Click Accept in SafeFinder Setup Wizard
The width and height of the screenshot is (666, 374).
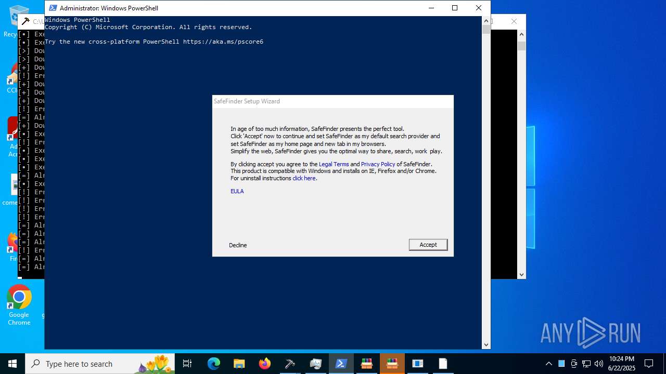click(428, 245)
